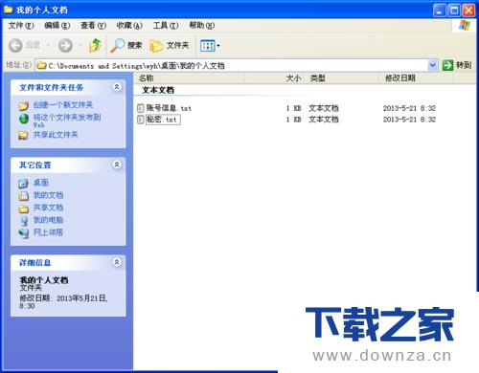Toggle the Folders (文件夹) pane button
This screenshot has height=373, width=479.
point(170,46)
